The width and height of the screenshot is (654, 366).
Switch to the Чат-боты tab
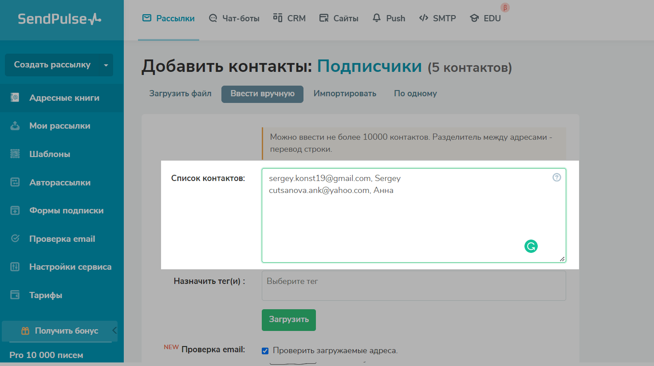[234, 19]
